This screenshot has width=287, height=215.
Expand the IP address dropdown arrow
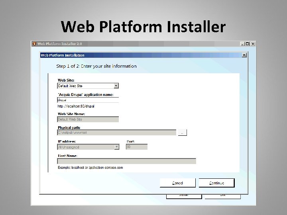click(116, 147)
